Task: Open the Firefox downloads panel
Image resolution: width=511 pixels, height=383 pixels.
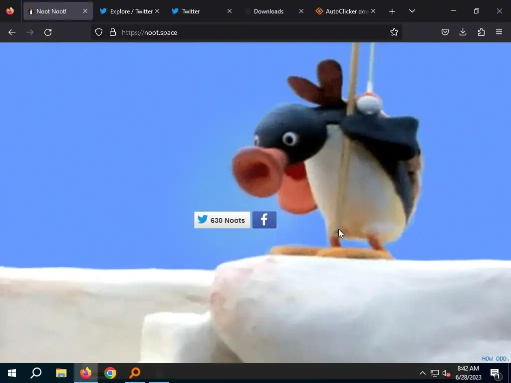Action: [x=463, y=32]
